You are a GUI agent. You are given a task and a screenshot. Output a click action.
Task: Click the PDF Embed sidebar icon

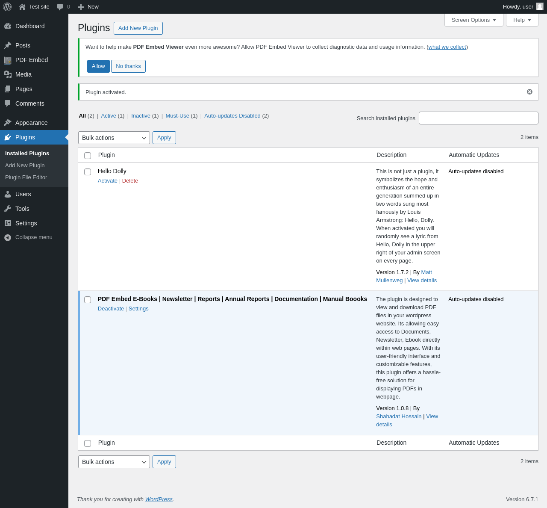pyautogui.click(x=8, y=60)
